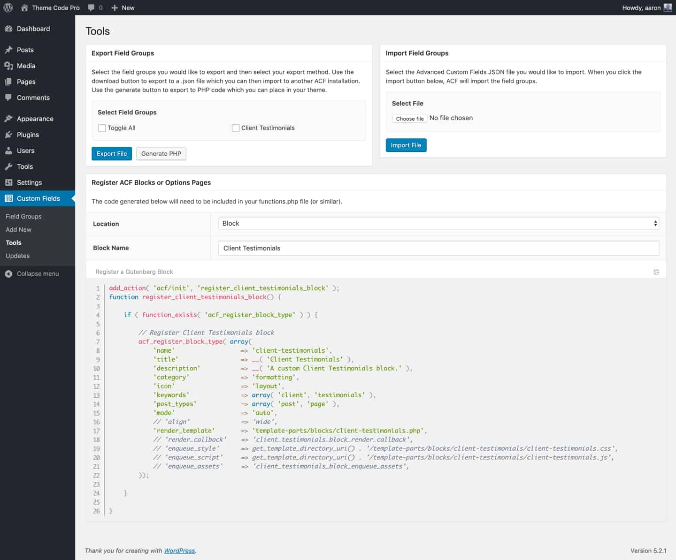
Task: Open the home icon beside Theme Code Pro
Action: pos(24,8)
